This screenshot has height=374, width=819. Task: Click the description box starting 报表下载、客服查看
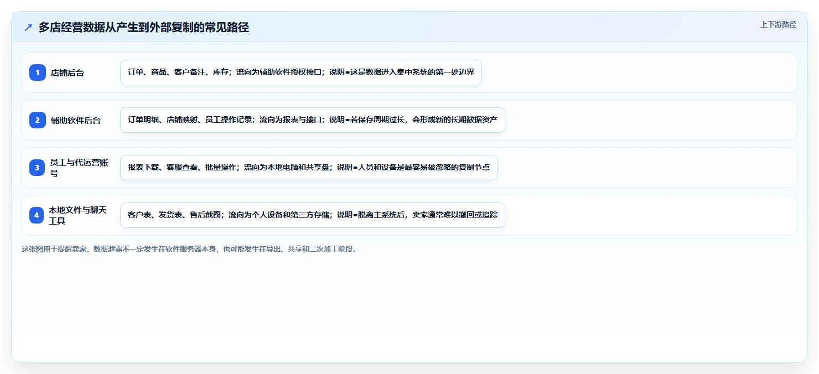tap(309, 168)
